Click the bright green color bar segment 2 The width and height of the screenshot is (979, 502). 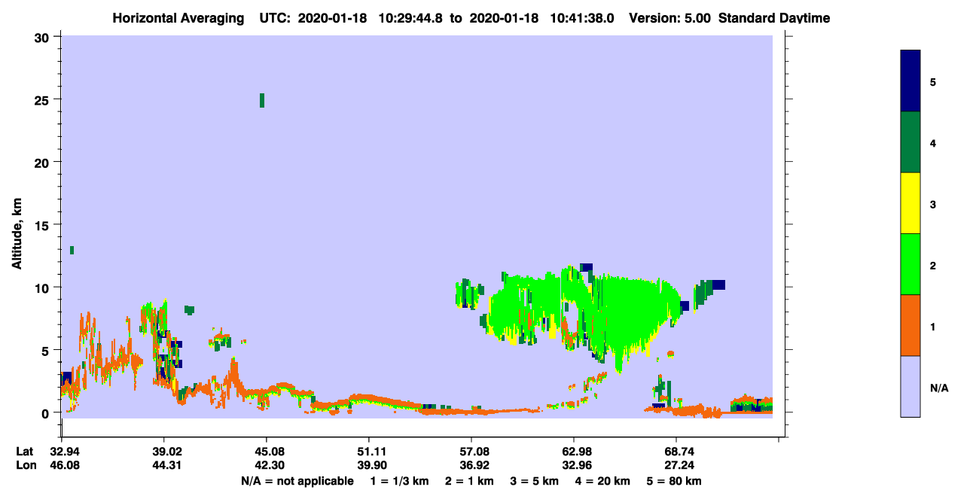click(x=910, y=264)
